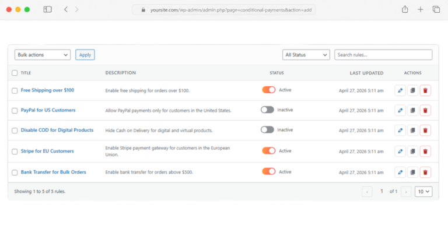This screenshot has width=448, height=232.
Task: Click the TITLE column header
Action: point(26,73)
